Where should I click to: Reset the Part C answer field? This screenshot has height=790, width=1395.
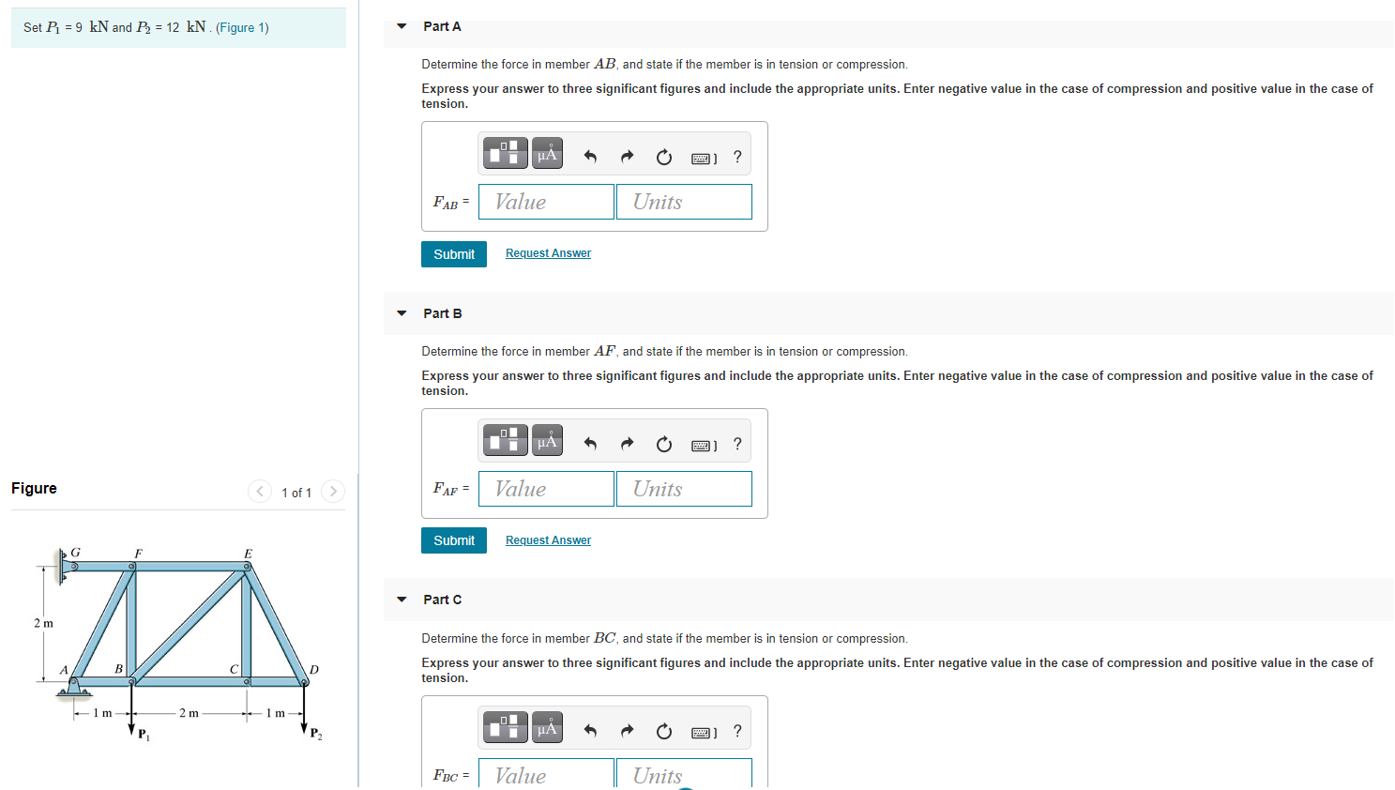664,731
